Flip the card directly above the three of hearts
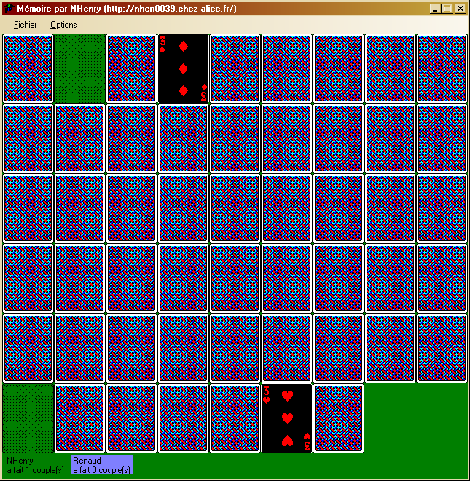This screenshot has width=470, height=481. (287, 348)
